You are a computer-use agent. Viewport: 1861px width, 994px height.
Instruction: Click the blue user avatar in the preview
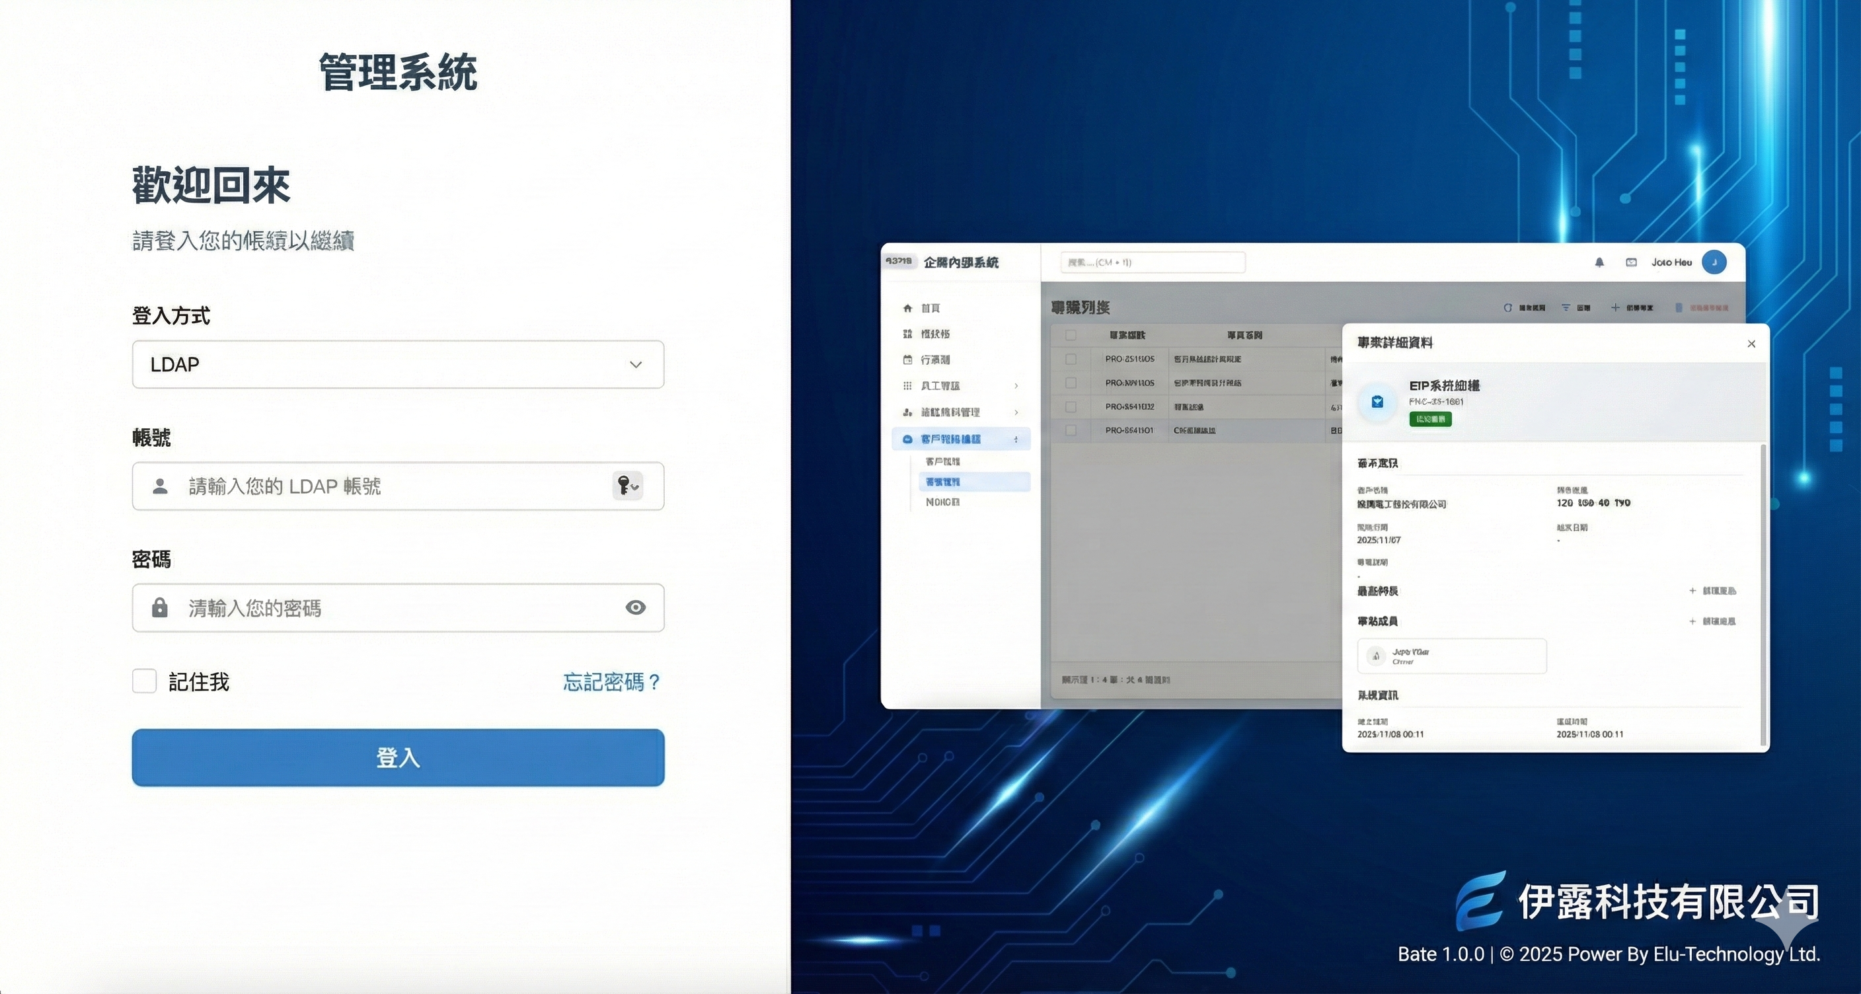(x=1714, y=262)
